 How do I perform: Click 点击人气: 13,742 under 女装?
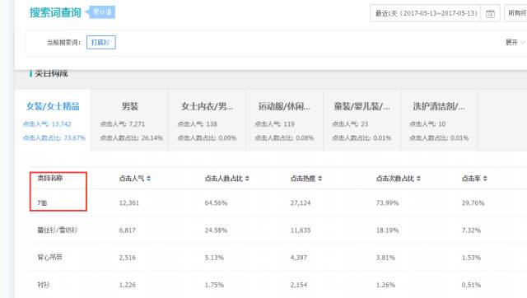pyautogui.click(x=47, y=124)
